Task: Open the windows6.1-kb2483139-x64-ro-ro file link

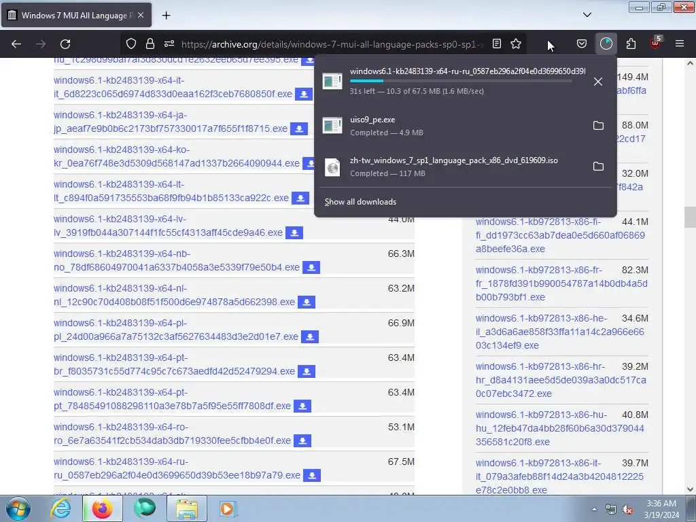Action: click(x=172, y=433)
